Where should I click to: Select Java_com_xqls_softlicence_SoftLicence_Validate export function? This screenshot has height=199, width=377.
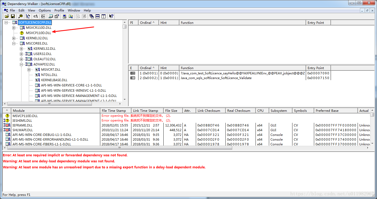[216, 78]
